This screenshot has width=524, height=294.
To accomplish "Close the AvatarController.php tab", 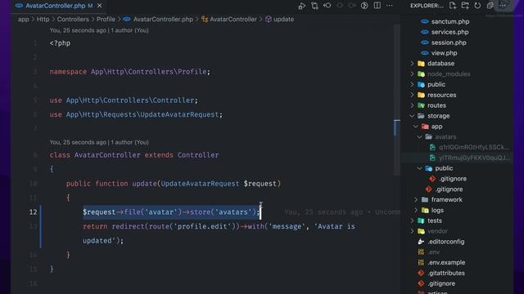I will tap(100, 6).
